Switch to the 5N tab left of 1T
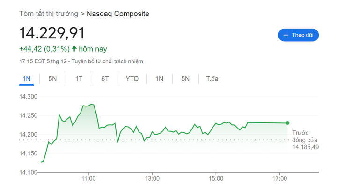This screenshot has height=190, width=337. click(x=52, y=79)
